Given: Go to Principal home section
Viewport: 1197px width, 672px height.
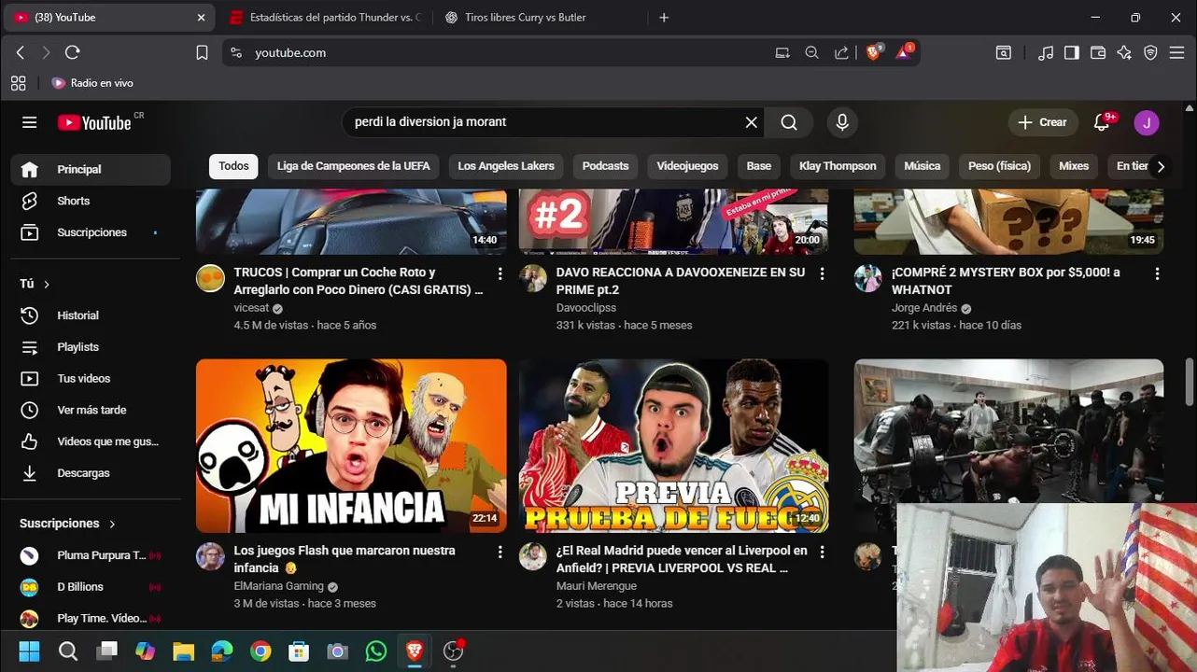Looking at the screenshot, I should (91, 169).
